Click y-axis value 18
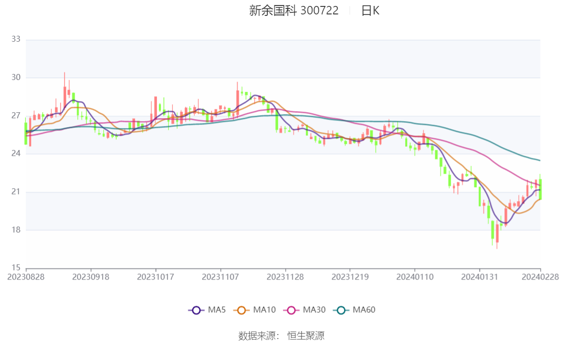This screenshot has height=342, width=563. click(16, 230)
